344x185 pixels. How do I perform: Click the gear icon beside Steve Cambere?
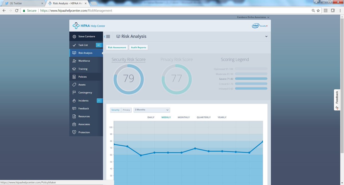click(74, 36)
